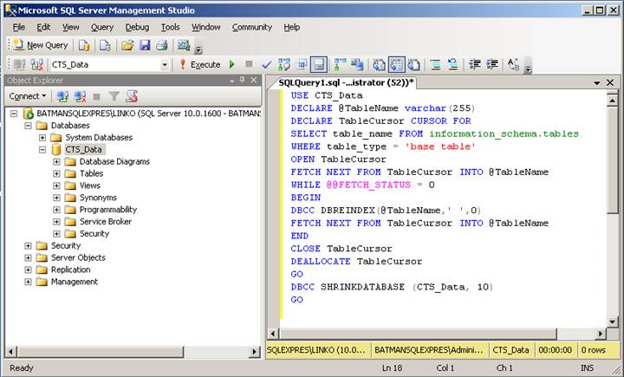624x377 pixels.
Task: Toggle auto hide pin on Object Explorer
Action: 243,80
